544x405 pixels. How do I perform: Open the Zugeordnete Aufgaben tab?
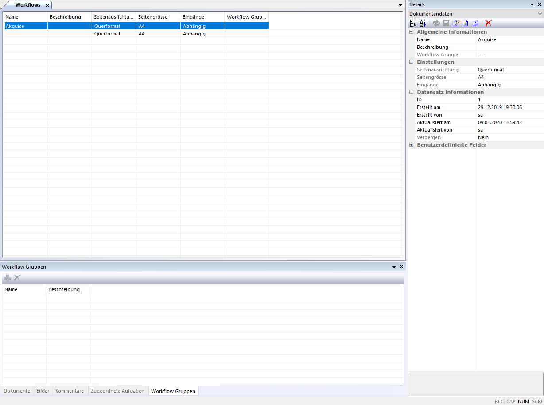117,391
